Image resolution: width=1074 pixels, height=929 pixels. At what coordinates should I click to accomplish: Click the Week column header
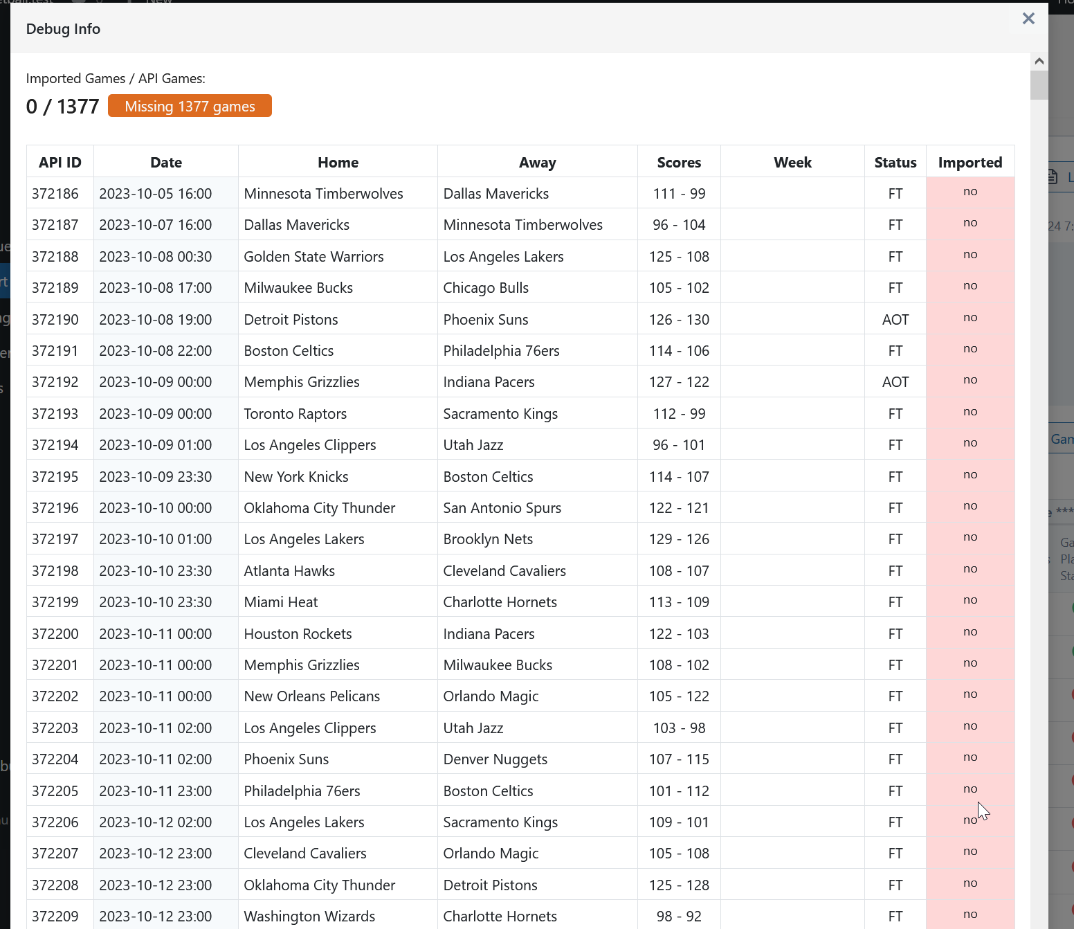pos(792,162)
